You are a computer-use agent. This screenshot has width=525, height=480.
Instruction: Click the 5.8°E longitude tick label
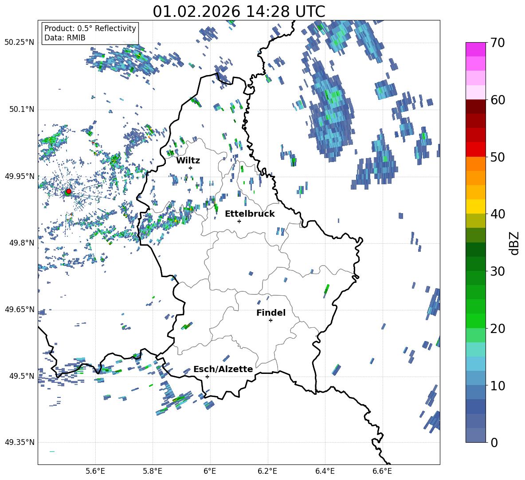(153, 471)
